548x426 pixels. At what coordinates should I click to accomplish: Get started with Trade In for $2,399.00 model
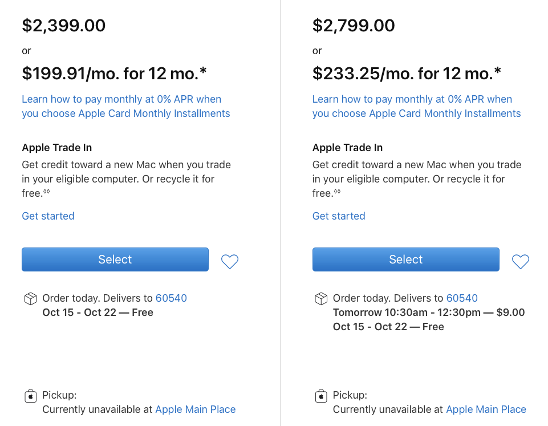[x=48, y=216]
